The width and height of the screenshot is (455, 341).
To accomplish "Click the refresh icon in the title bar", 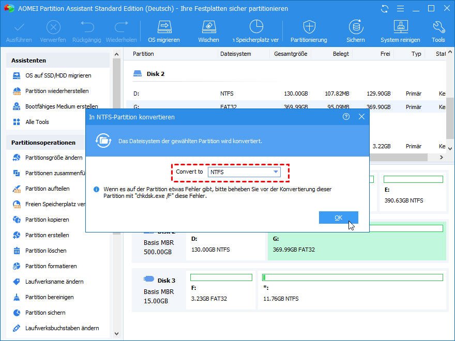I will pos(385,9).
